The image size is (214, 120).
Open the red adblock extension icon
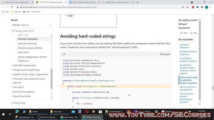tap(193, 7)
